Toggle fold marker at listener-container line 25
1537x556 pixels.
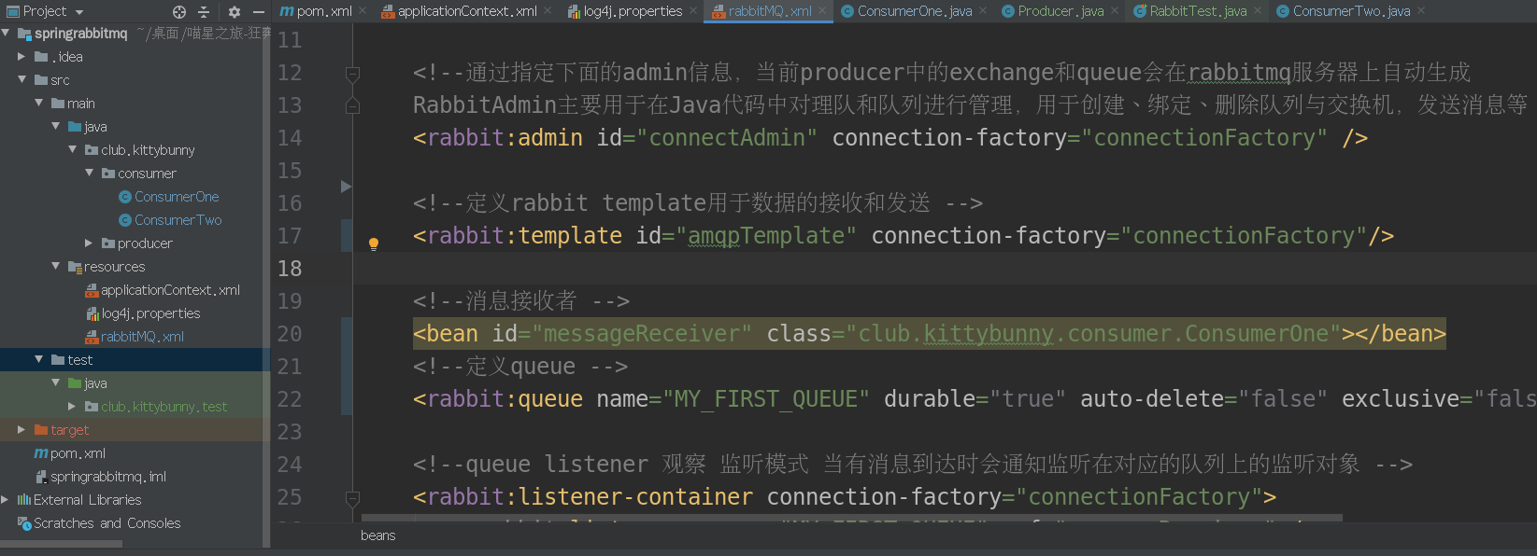pyautogui.click(x=352, y=498)
